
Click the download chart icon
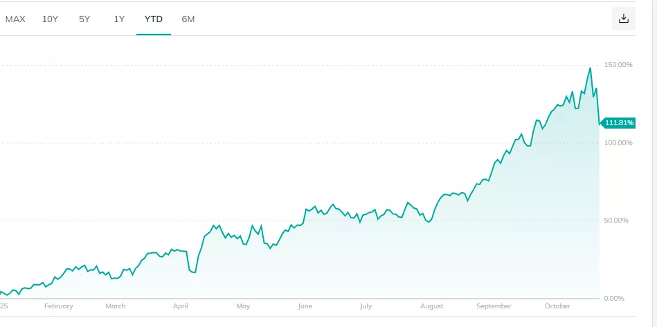point(623,19)
